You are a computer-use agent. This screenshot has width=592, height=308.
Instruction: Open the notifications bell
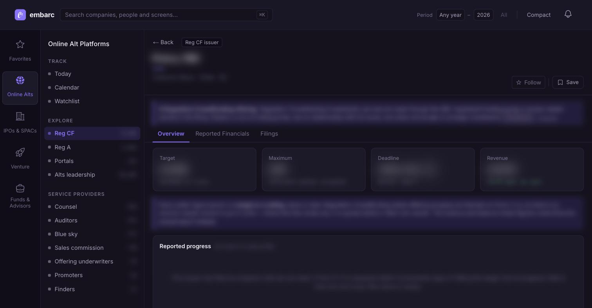568,14
